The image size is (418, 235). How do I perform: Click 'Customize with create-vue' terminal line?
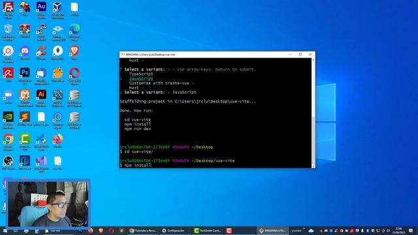click(161, 83)
